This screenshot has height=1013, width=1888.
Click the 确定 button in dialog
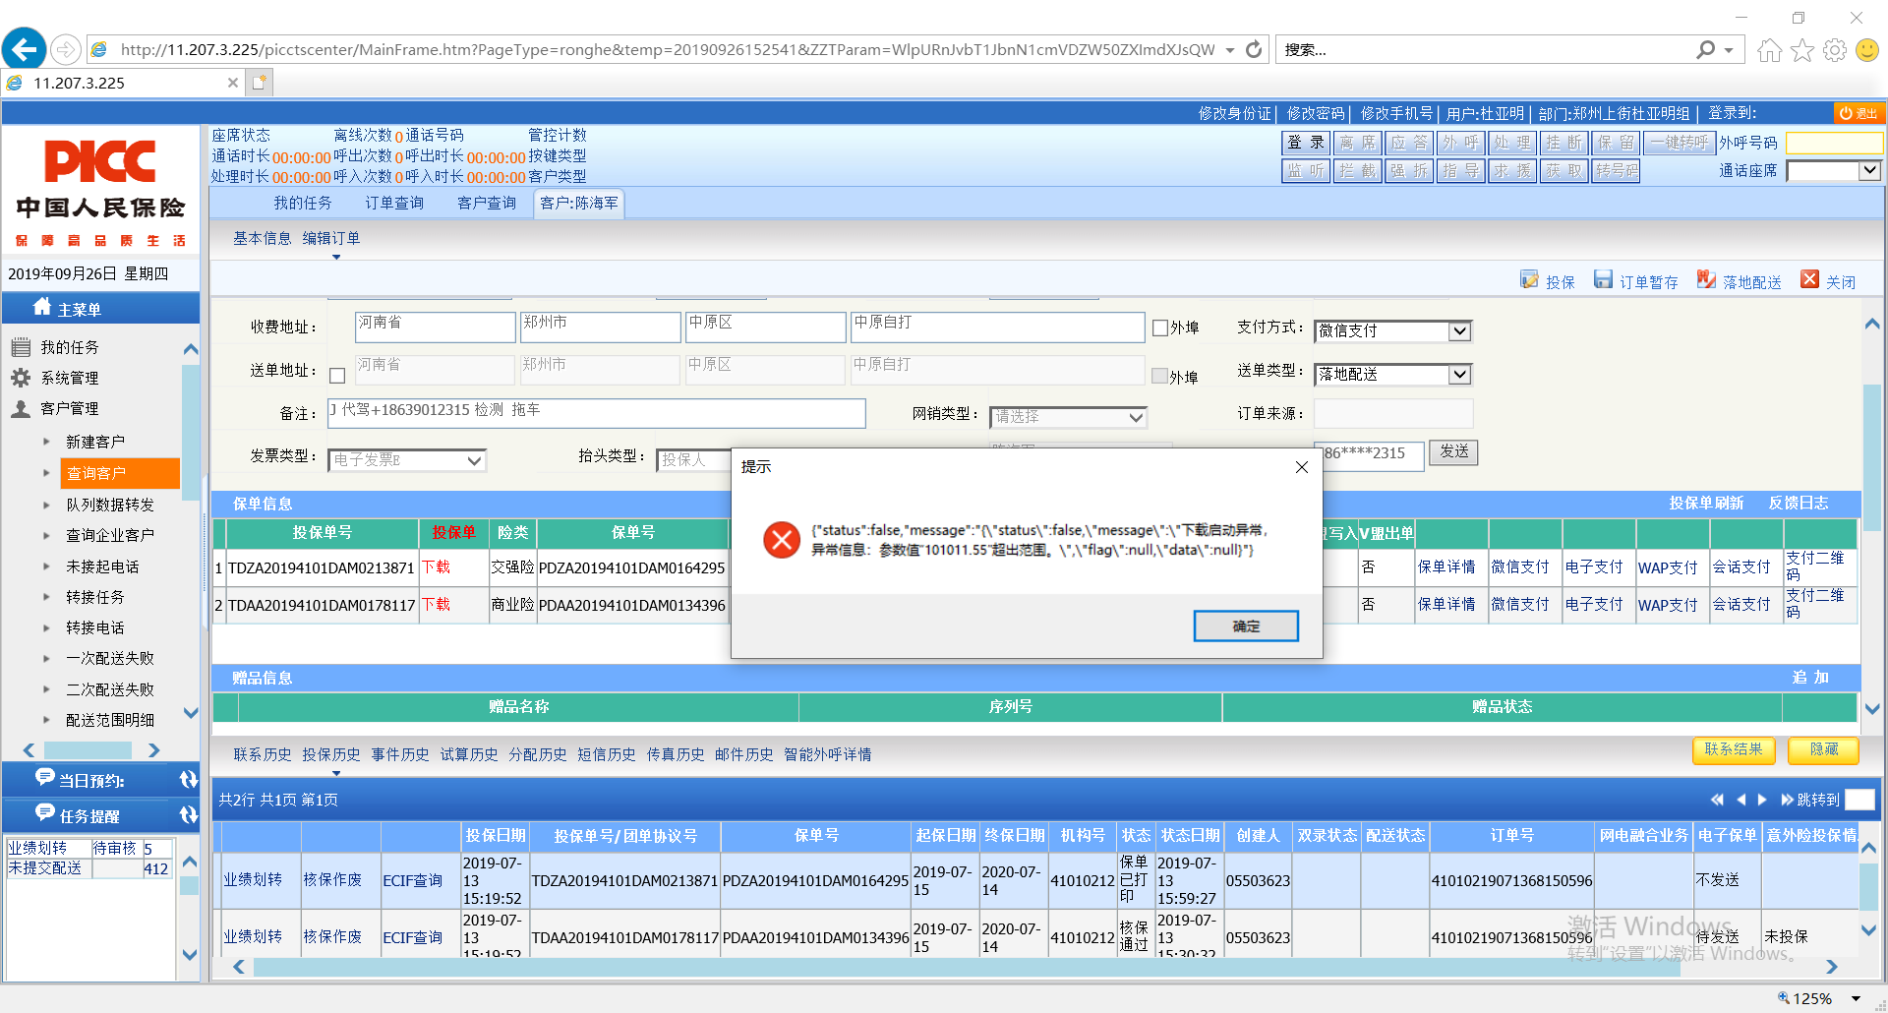pos(1245,626)
